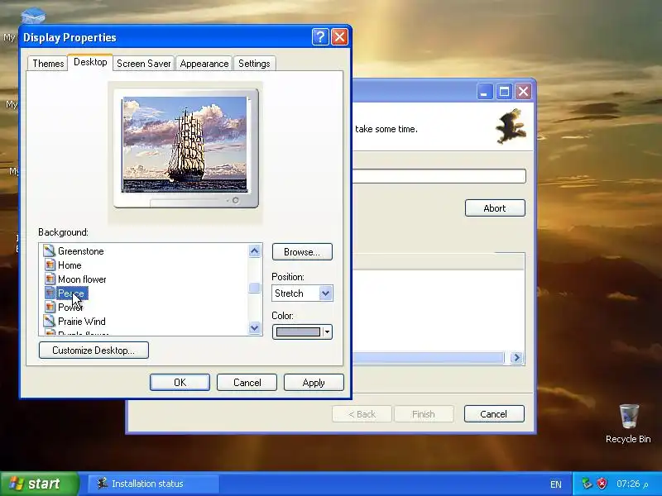The width and height of the screenshot is (662, 496).
Task: Click the Peace image file icon
Action: pyautogui.click(x=50, y=293)
